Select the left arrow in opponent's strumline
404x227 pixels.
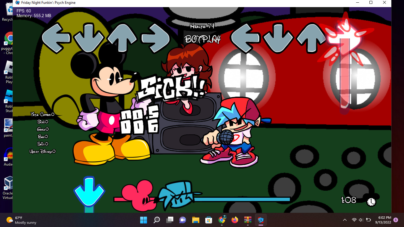(x=56, y=38)
